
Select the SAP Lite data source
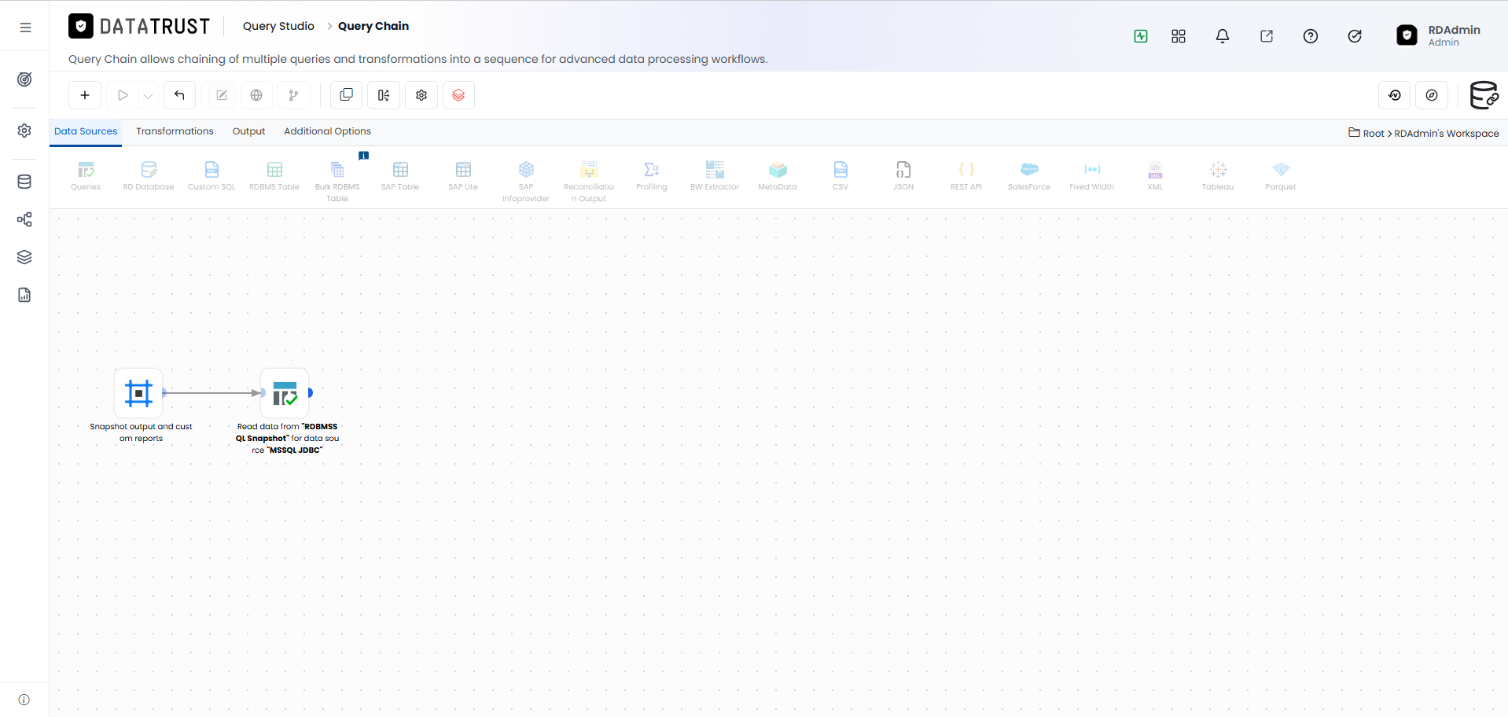[x=463, y=176]
